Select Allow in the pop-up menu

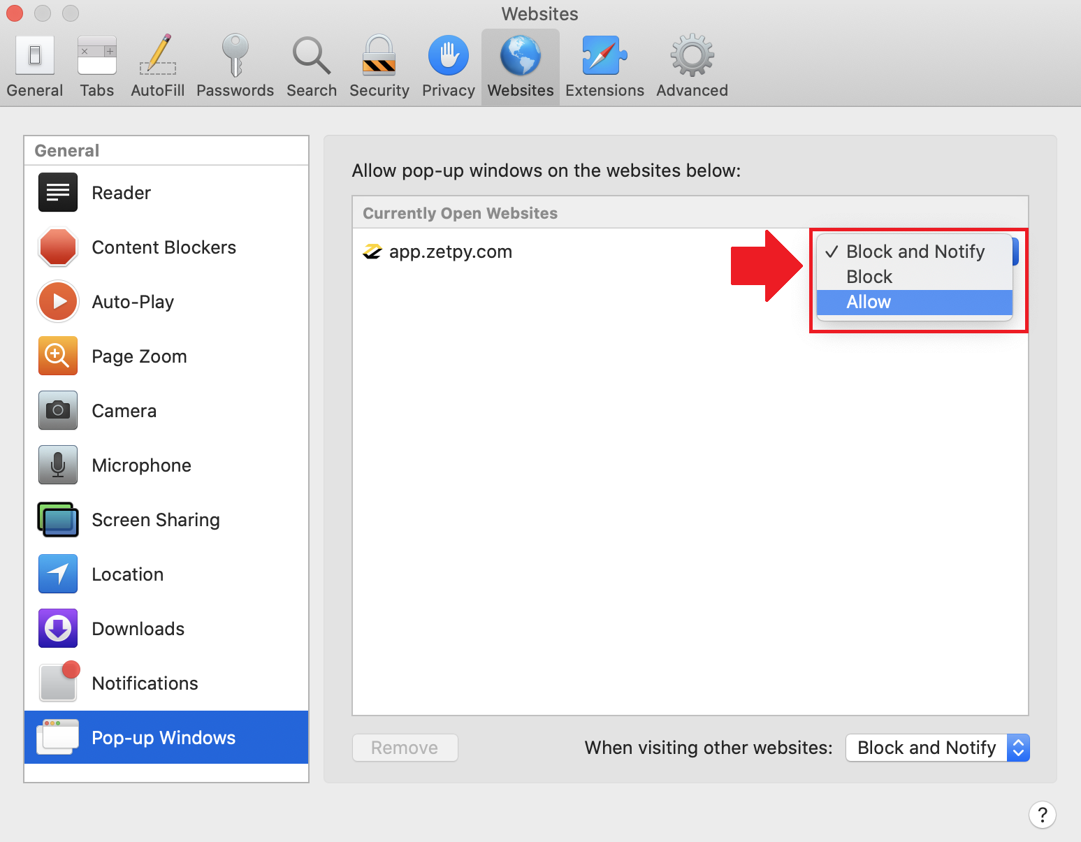pos(915,302)
